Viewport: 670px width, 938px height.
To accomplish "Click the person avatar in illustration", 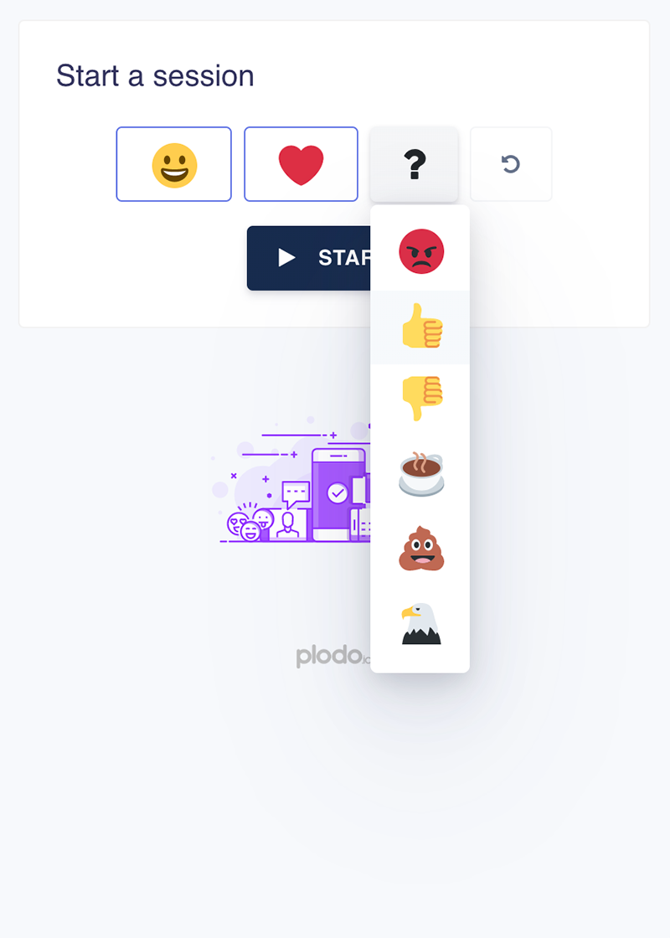I will 288,524.
